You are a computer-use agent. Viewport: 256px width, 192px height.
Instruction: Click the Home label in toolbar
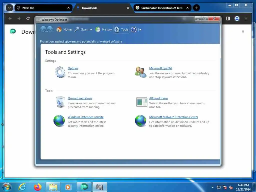click(67, 29)
